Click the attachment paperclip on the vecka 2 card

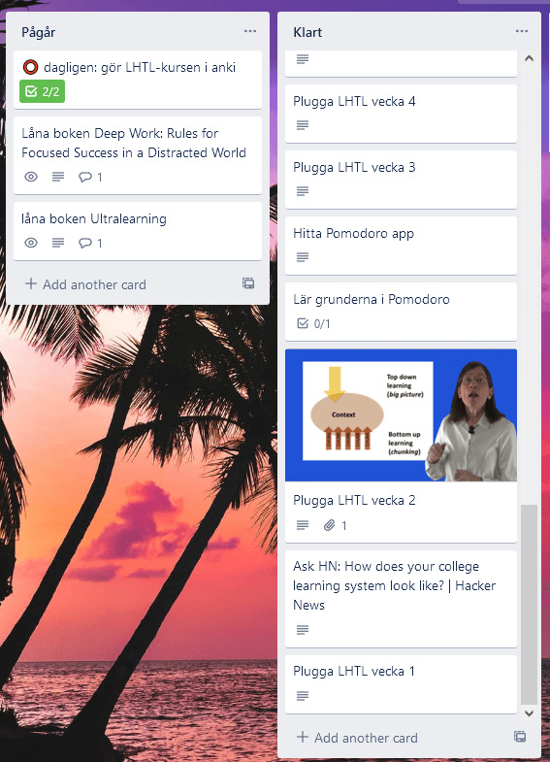click(335, 525)
